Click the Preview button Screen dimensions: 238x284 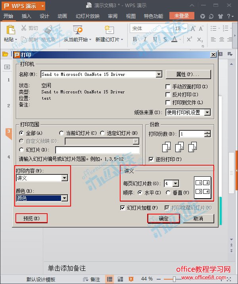point(31,218)
